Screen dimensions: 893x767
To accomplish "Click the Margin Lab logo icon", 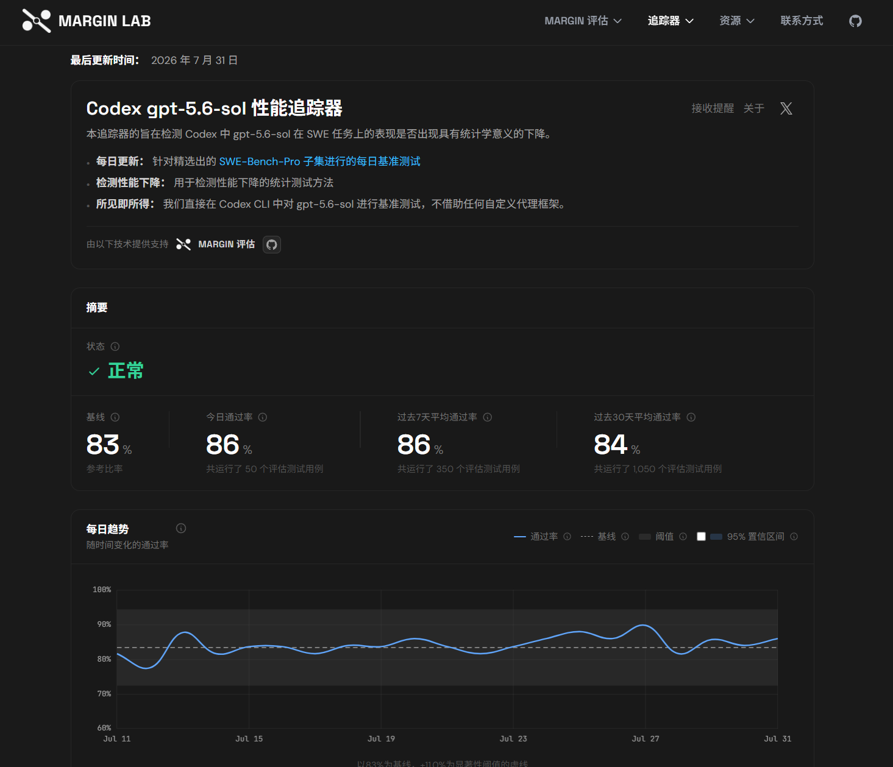I will (x=37, y=21).
